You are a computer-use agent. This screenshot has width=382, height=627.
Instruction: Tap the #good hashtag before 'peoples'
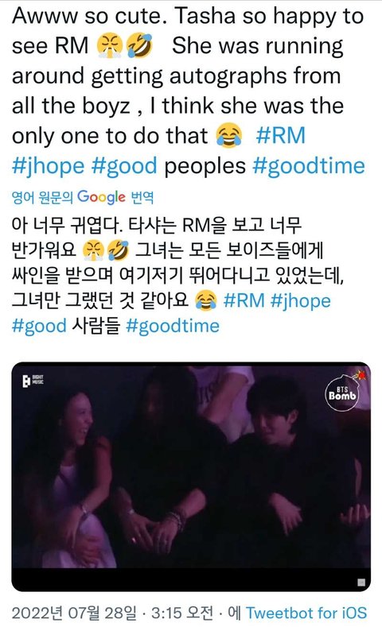click(124, 165)
